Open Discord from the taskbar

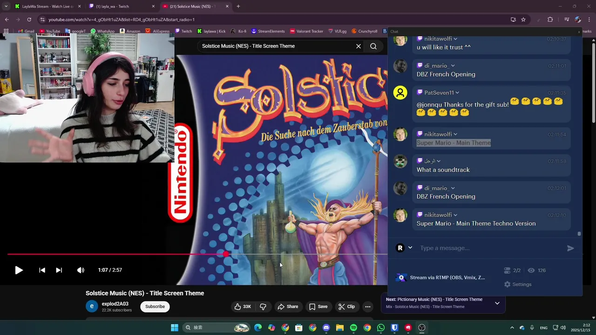pyautogui.click(x=326, y=328)
